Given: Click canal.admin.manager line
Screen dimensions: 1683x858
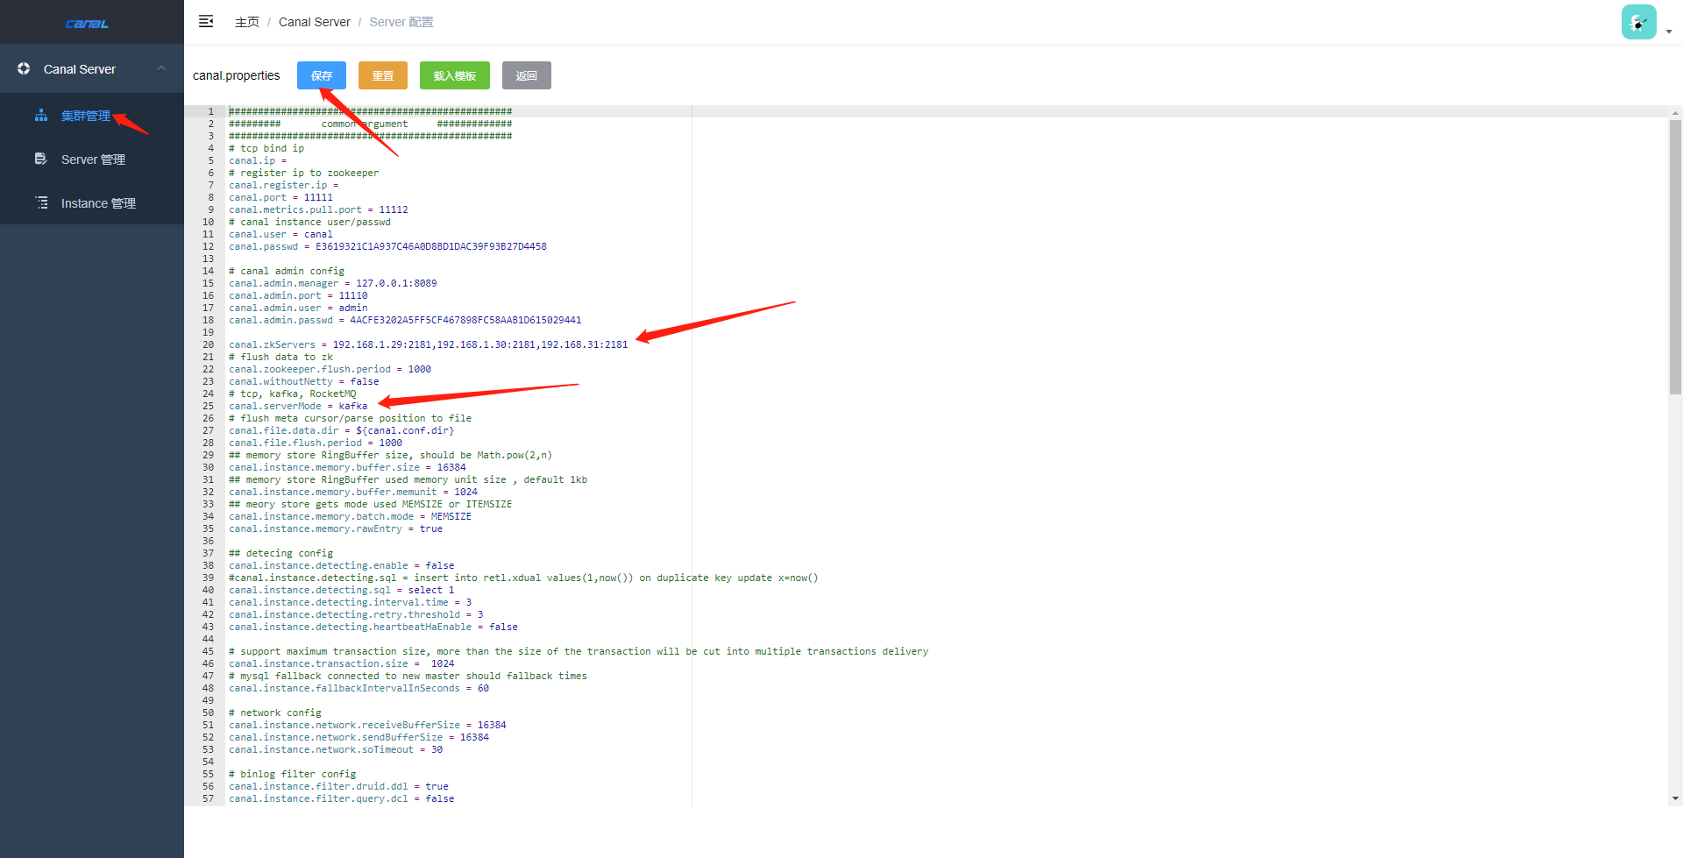Looking at the screenshot, I should pyautogui.click(x=333, y=283).
